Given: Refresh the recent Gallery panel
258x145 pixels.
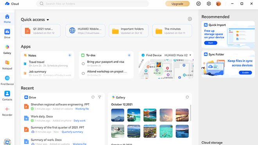Looking at the screenshot, I should click(x=187, y=97).
